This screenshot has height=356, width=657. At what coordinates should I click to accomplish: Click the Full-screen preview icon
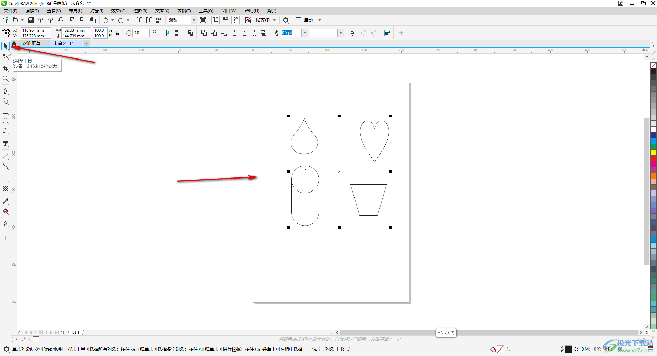[x=203, y=20]
